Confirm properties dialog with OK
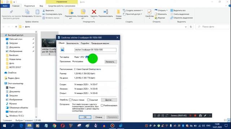Image resolution: width=231 pixels, height=129 pixels. click(85, 117)
